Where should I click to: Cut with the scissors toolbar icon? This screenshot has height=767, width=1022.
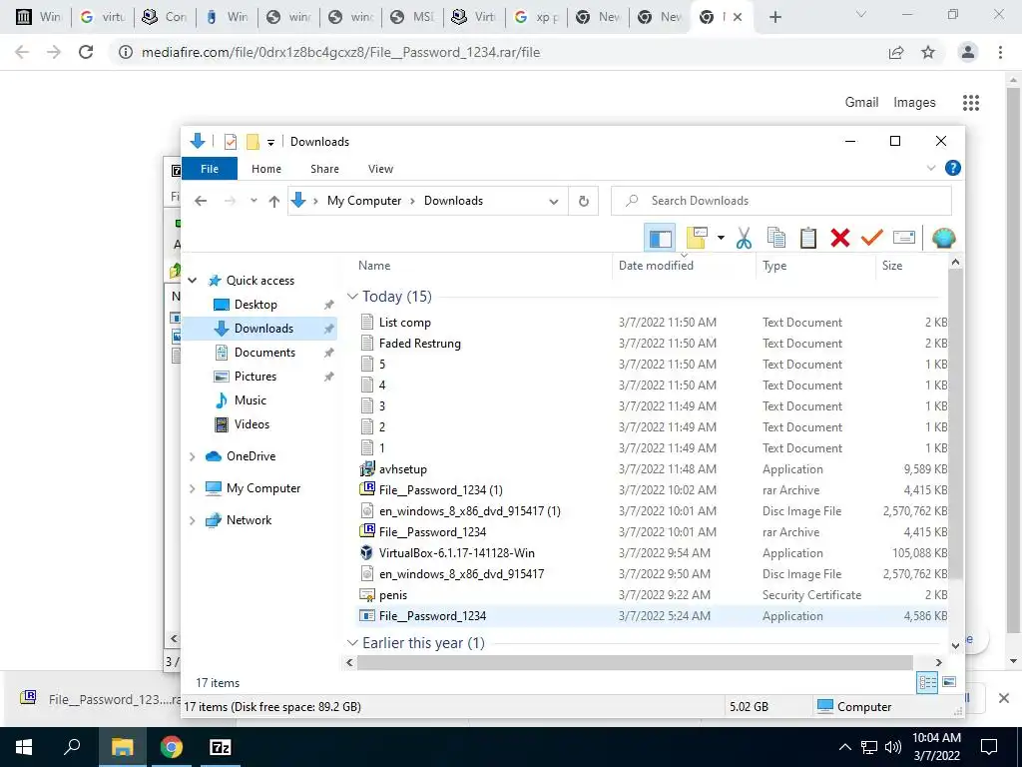[x=744, y=238]
